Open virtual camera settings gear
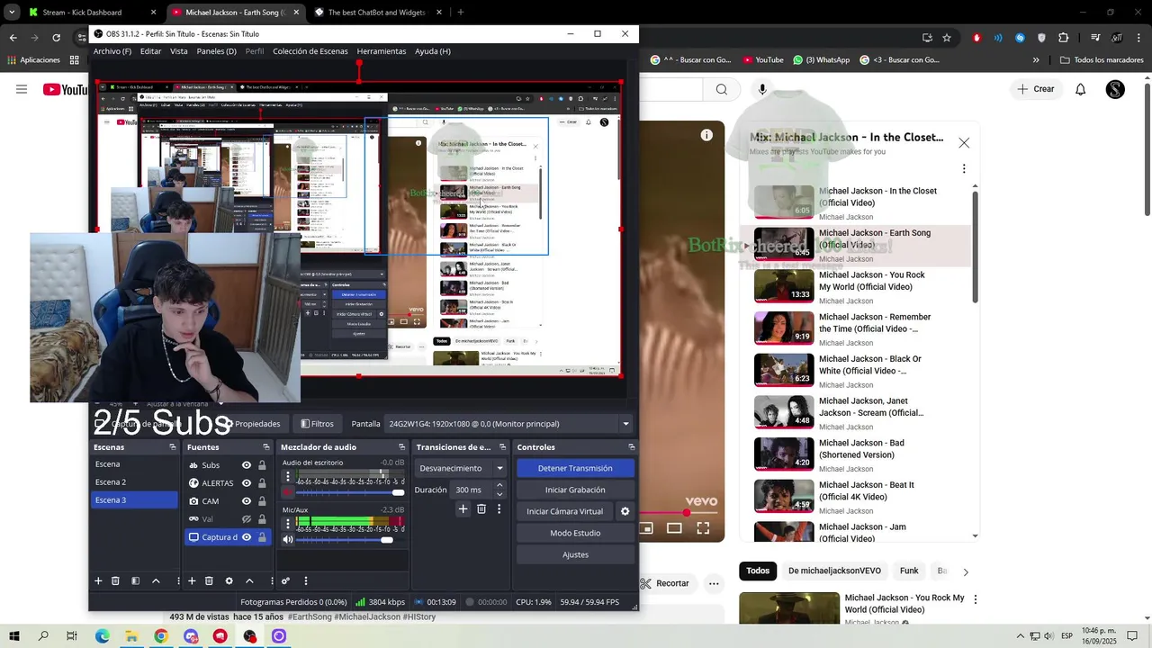1152x648 pixels. click(x=625, y=511)
